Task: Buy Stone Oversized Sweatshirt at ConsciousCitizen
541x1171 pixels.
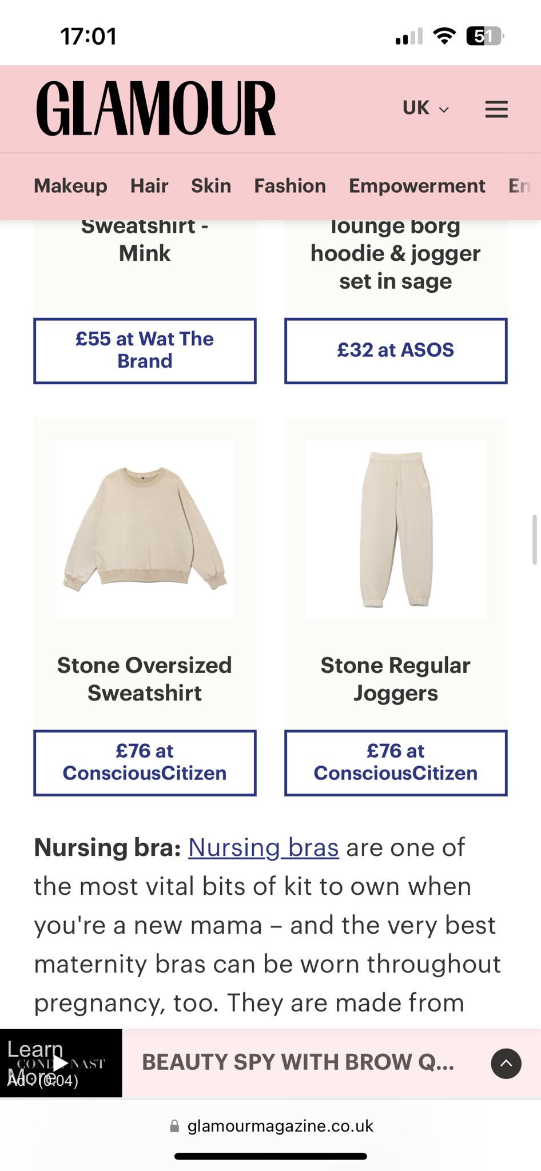Action: pyautogui.click(x=145, y=762)
